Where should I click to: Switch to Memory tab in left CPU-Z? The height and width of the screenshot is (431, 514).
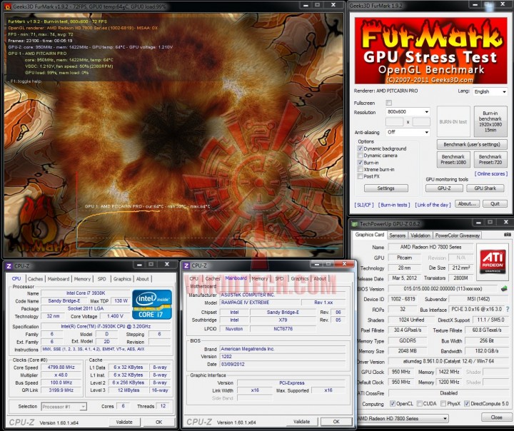click(x=82, y=279)
